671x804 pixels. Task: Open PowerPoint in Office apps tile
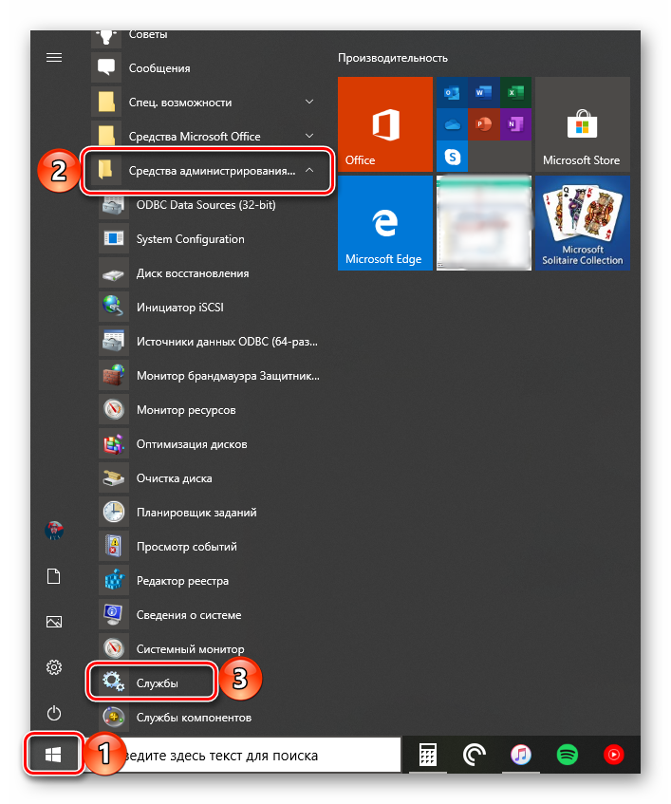[x=483, y=124]
